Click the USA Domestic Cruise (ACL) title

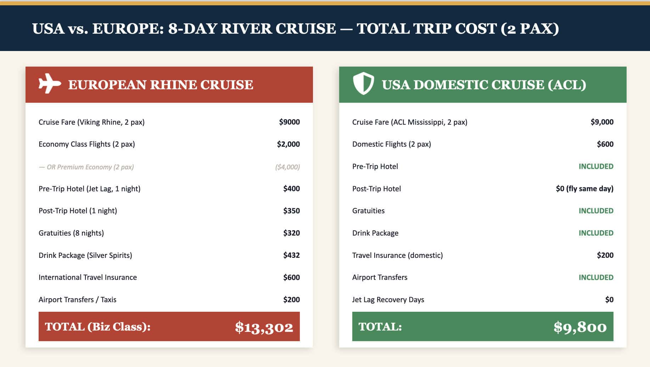click(x=484, y=85)
